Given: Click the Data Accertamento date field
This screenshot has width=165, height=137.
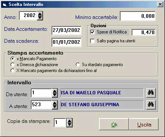Looking at the screenshot, I should [66, 30].
